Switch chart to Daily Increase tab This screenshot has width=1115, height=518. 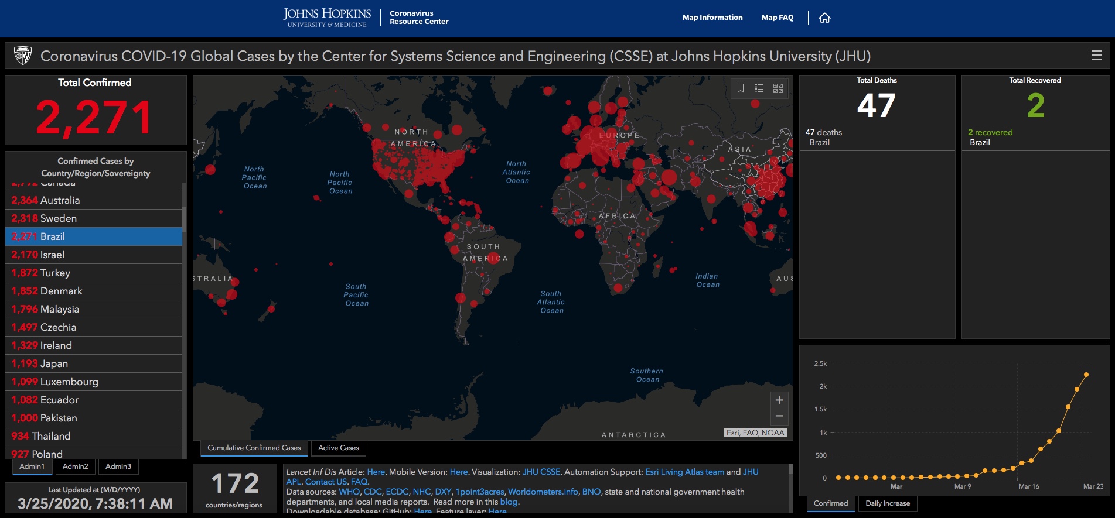[887, 504]
